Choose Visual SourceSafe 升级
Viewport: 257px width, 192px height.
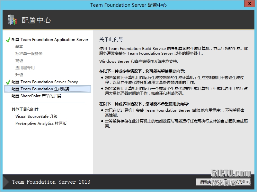(36, 116)
